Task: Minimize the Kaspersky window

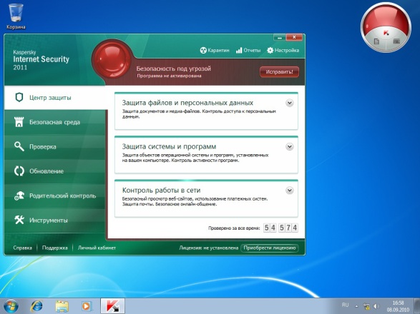Action: [x=280, y=37]
